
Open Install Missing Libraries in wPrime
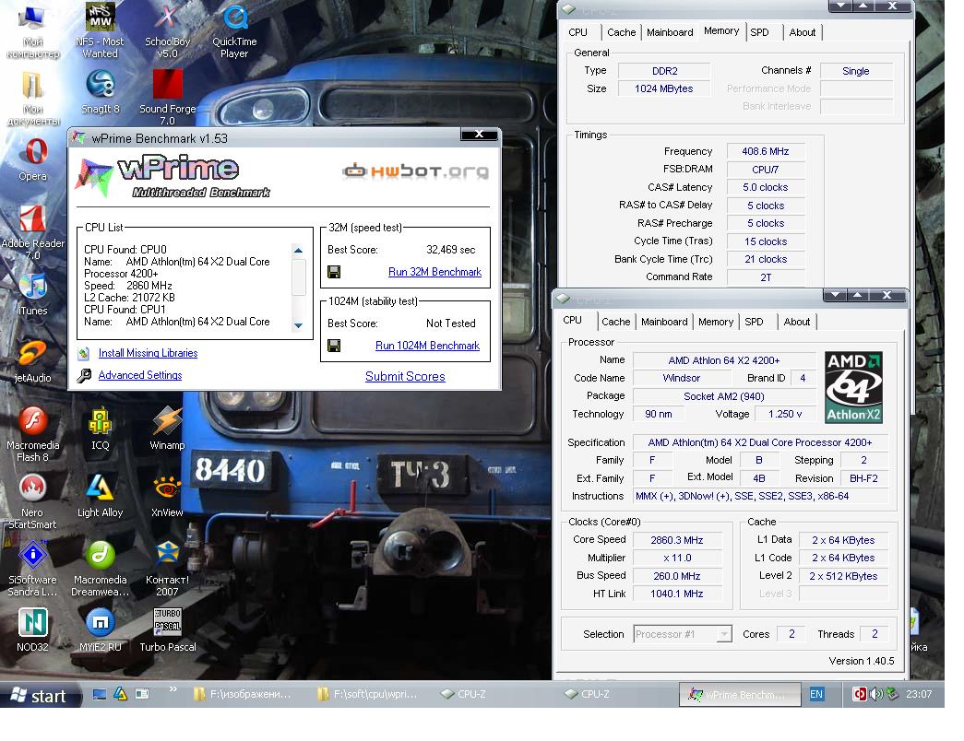tap(149, 353)
